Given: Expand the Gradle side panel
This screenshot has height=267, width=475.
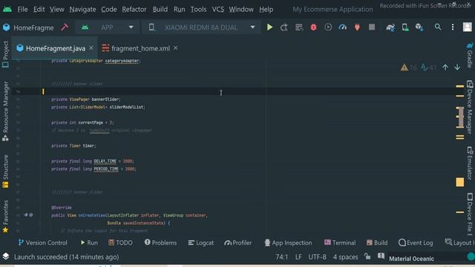Looking at the screenshot, I should click(470, 56).
